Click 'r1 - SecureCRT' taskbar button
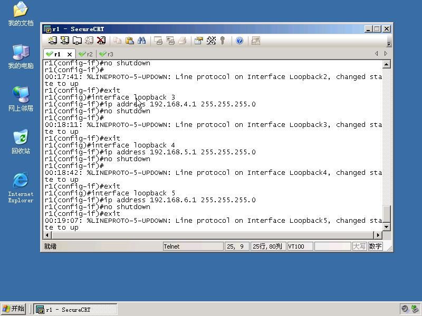The width and height of the screenshot is (422, 316). tap(75, 310)
